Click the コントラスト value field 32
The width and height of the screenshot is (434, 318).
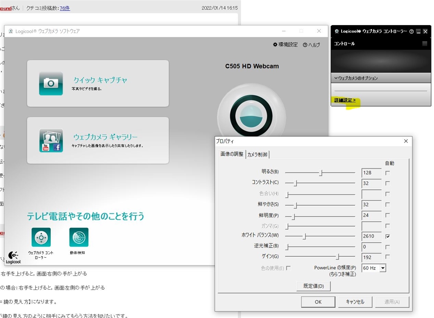(x=371, y=183)
